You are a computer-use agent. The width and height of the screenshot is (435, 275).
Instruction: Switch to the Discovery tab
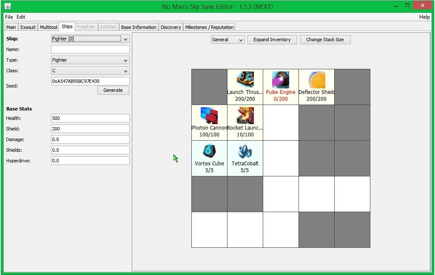coord(171,27)
